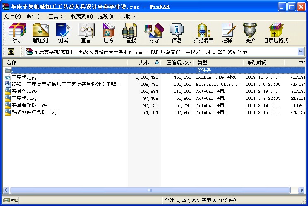The width and height of the screenshot is (308, 206).
Task: Start 扫描病毒 virus scan icon
Action: (203, 33)
